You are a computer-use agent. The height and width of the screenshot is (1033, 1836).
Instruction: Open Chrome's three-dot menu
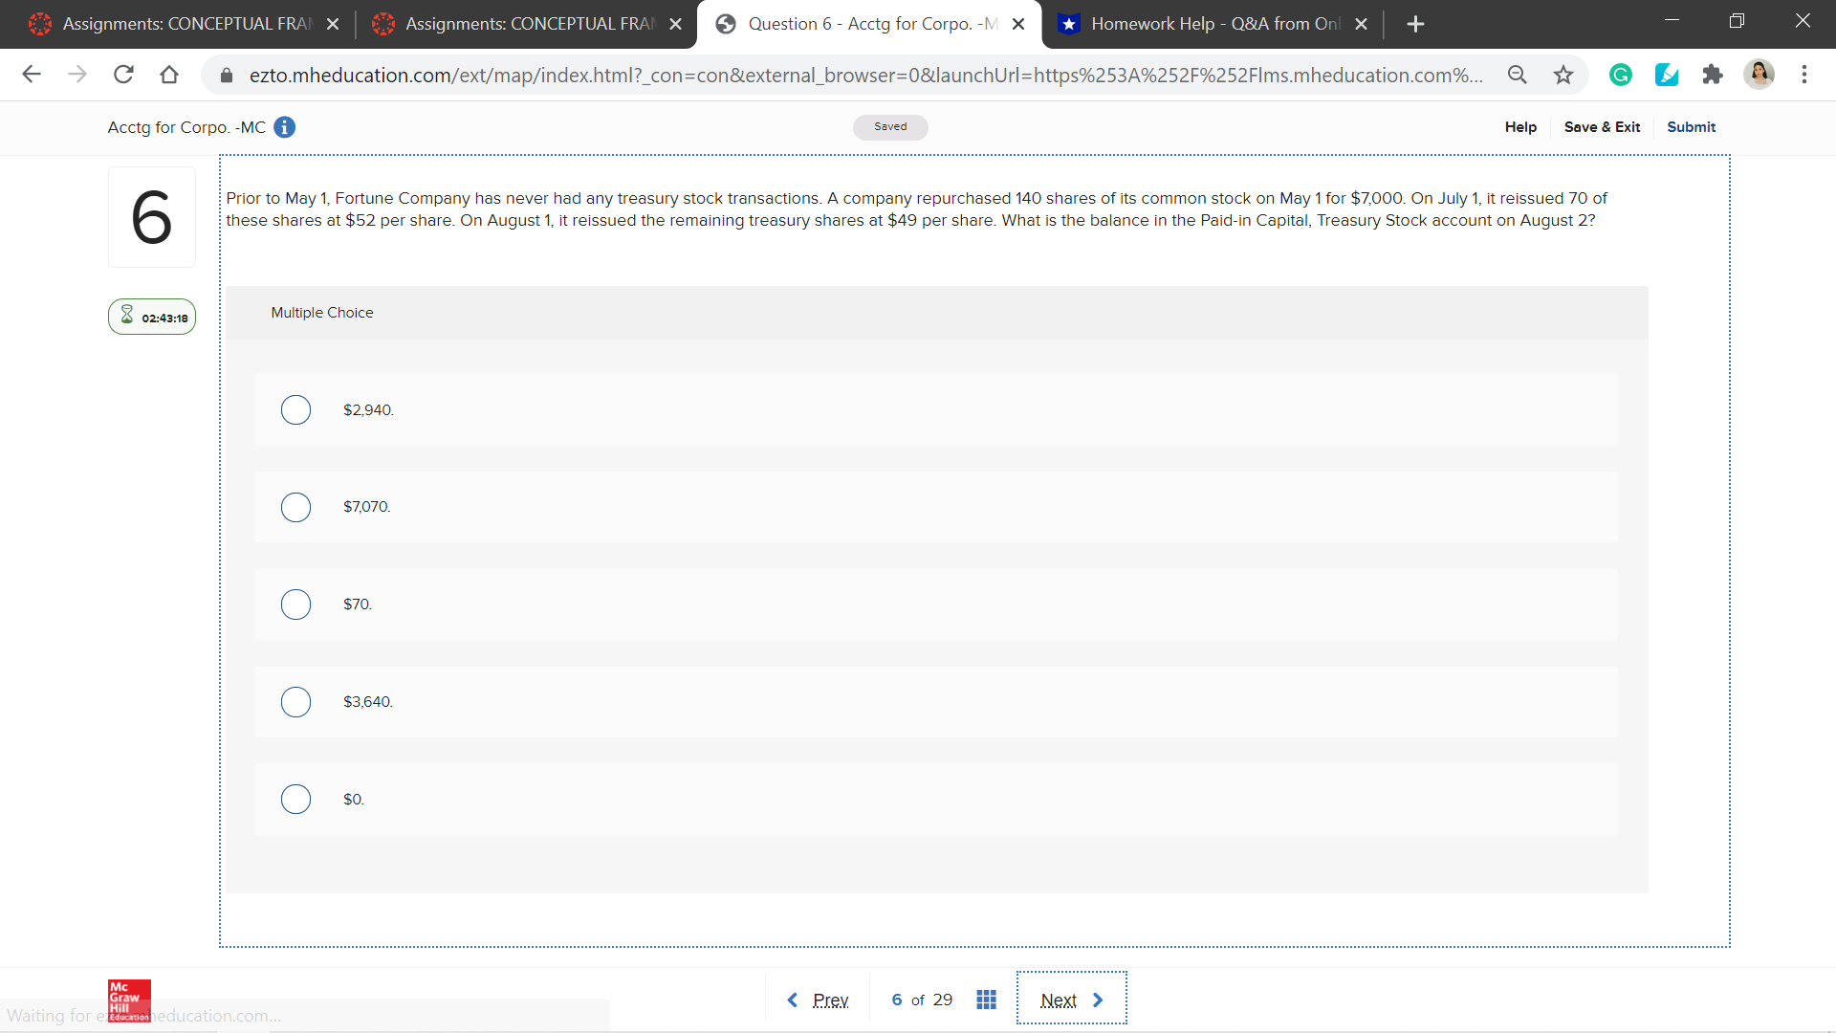click(x=1803, y=75)
